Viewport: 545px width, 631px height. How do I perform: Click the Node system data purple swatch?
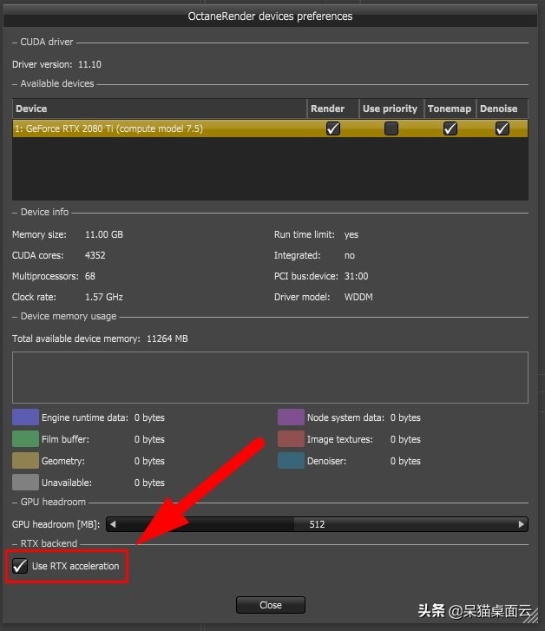(x=291, y=417)
